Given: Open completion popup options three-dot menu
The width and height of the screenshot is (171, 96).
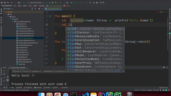Looking at the screenshot, I should click(124, 72).
